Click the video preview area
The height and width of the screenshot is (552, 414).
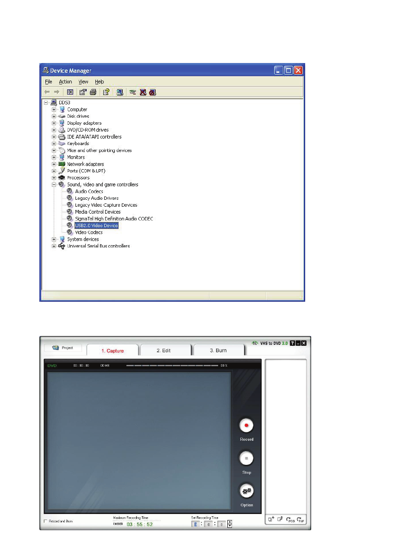click(x=139, y=440)
